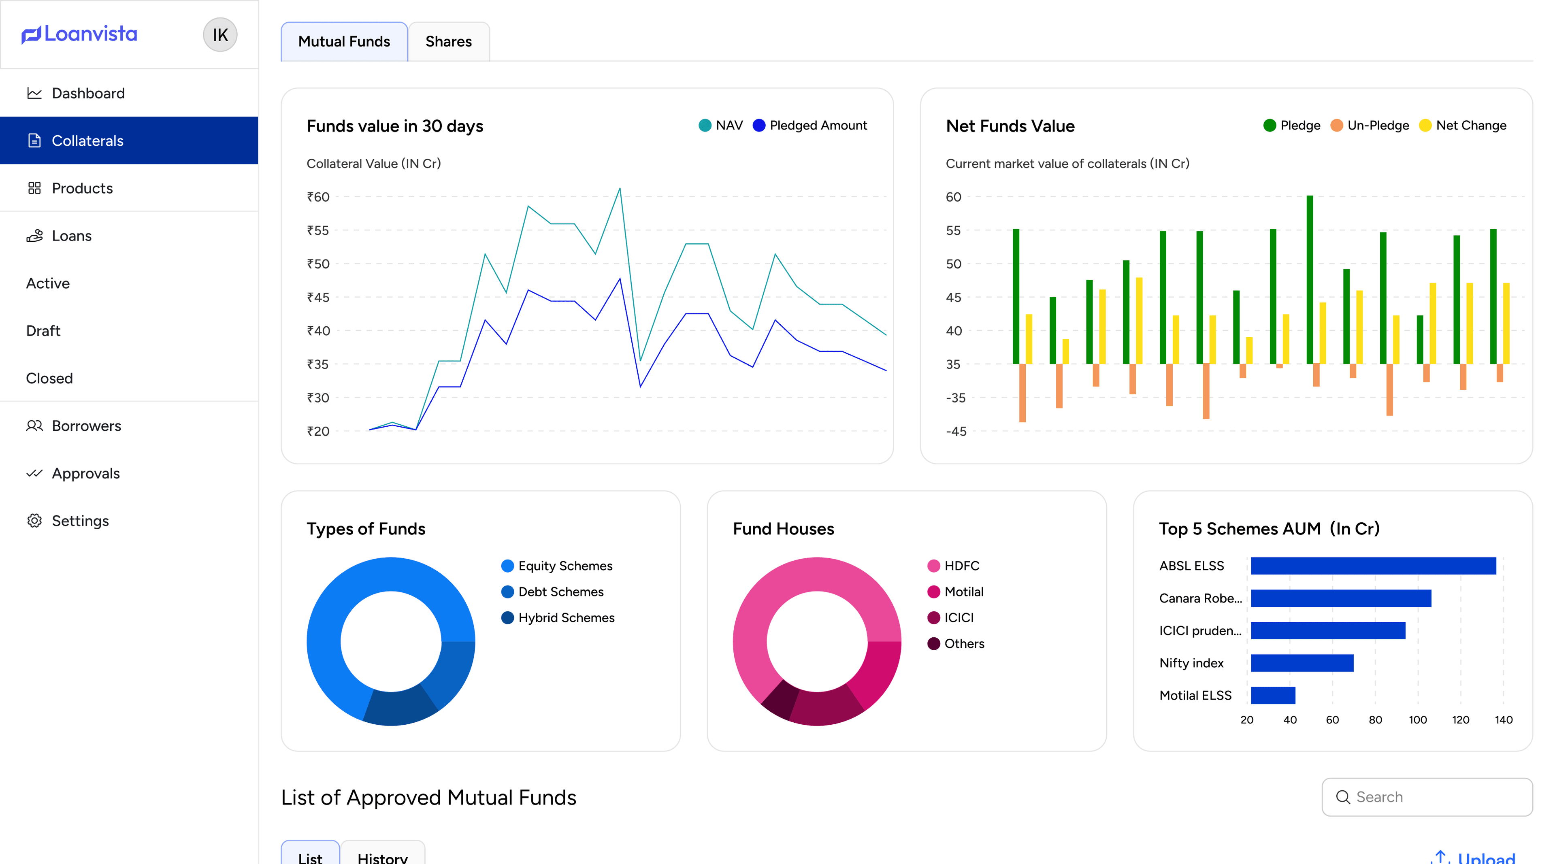1555x864 pixels.
Task: Click the 'Net Funds Value' heading
Action: [1010, 126]
